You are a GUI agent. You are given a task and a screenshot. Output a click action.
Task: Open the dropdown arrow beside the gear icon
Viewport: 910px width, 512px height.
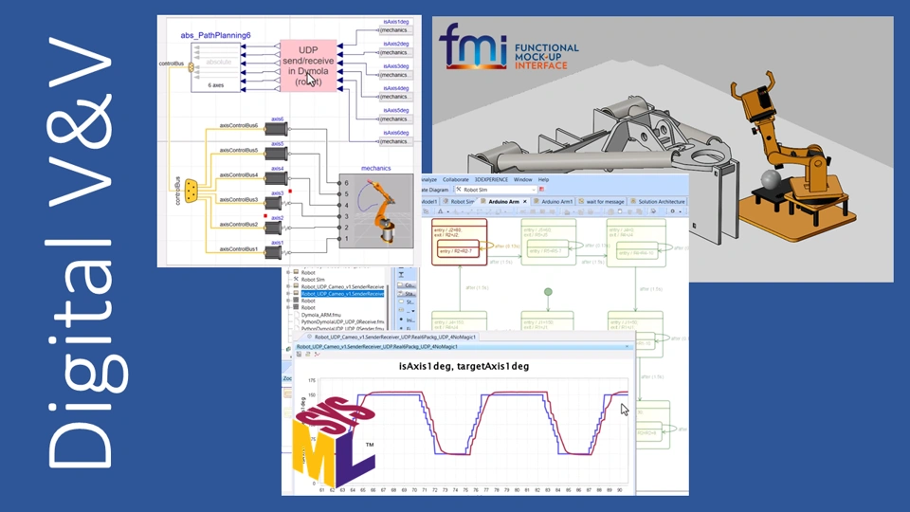680,211
